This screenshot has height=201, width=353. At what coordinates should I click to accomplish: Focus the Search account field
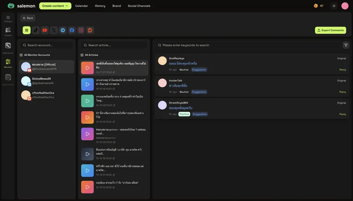click(x=46, y=45)
